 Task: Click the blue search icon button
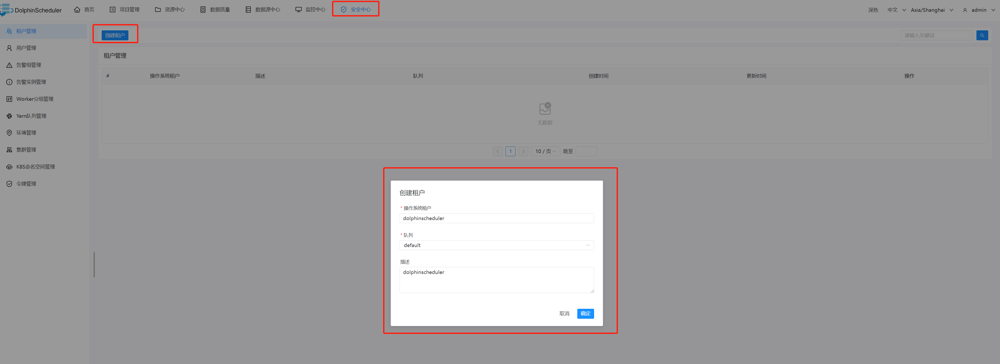[982, 35]
